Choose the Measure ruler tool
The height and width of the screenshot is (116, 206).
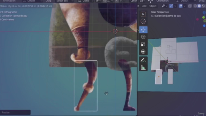click(x=143, y=68)
